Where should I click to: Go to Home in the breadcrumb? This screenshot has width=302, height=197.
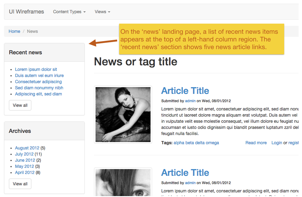pos(14,31)
